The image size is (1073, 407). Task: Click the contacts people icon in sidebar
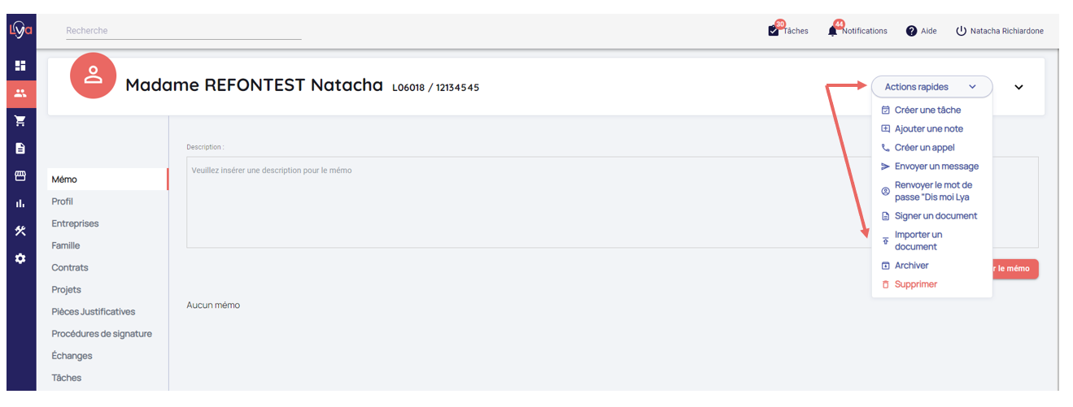click(x=20, y=93)
